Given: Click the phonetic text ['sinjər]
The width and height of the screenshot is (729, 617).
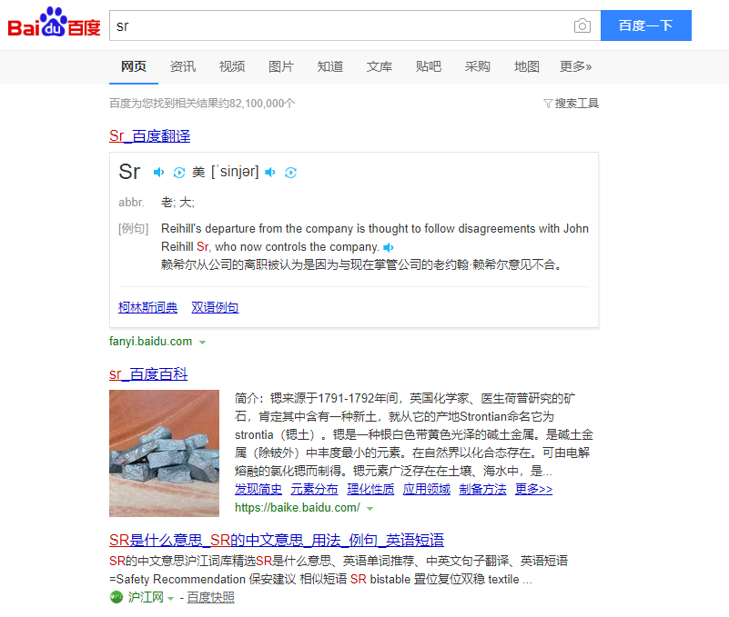Looking at the screenshot, I should click(x=235, y=172).
